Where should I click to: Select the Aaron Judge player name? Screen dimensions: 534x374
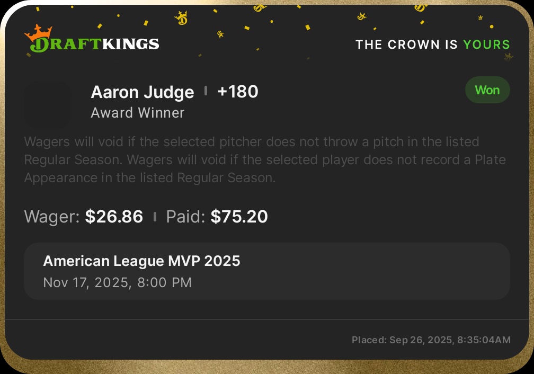point(143,92)
